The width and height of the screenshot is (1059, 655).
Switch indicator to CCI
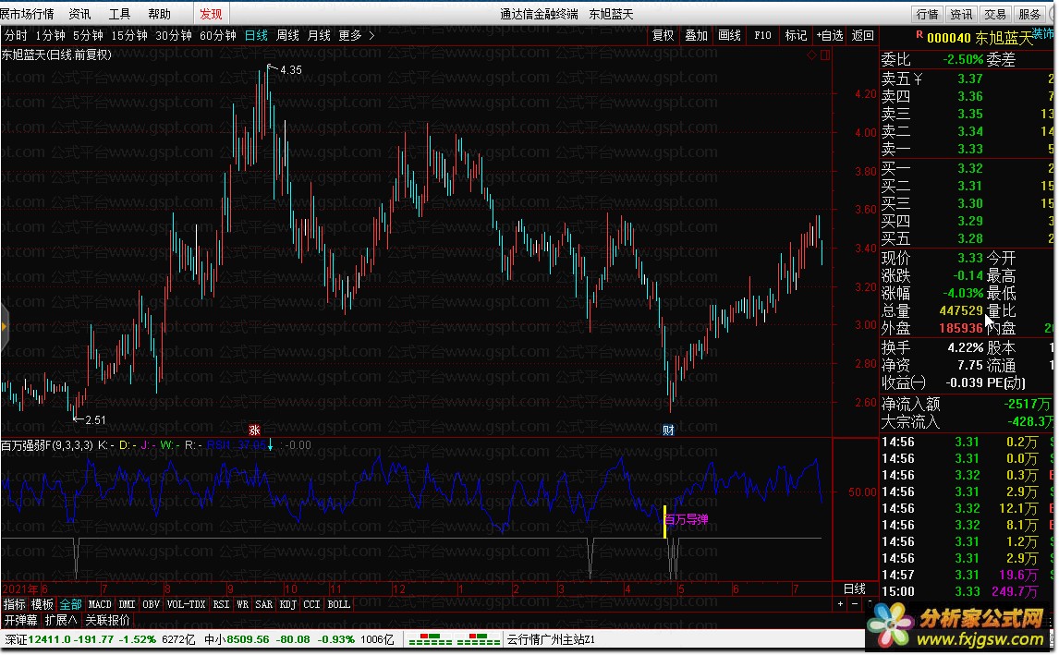point(311,603)
